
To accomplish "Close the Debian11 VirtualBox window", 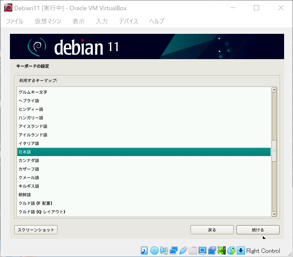I will pos(281,8).
